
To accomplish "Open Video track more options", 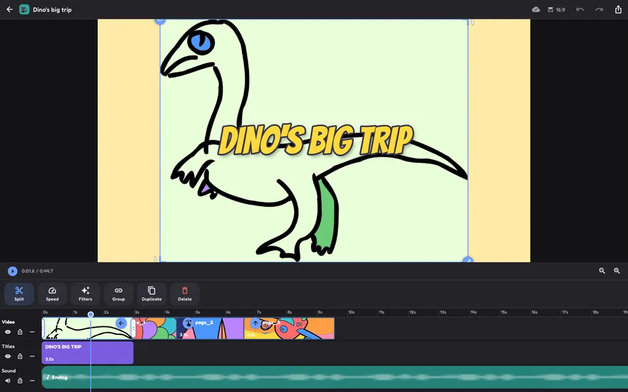I will (x=32, y=332).
